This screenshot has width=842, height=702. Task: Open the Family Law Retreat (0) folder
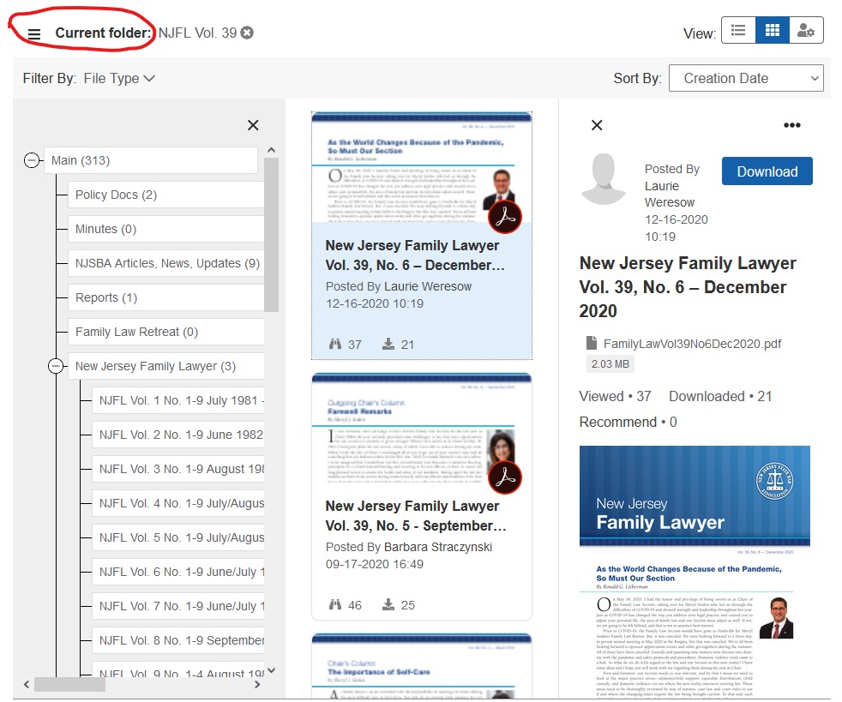coord(166,332)
